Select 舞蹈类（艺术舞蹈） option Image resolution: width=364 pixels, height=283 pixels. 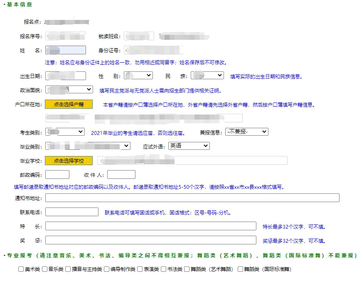point(187,269)
